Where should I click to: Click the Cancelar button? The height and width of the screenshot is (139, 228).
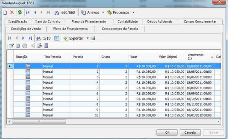click(x=190, y=133)
